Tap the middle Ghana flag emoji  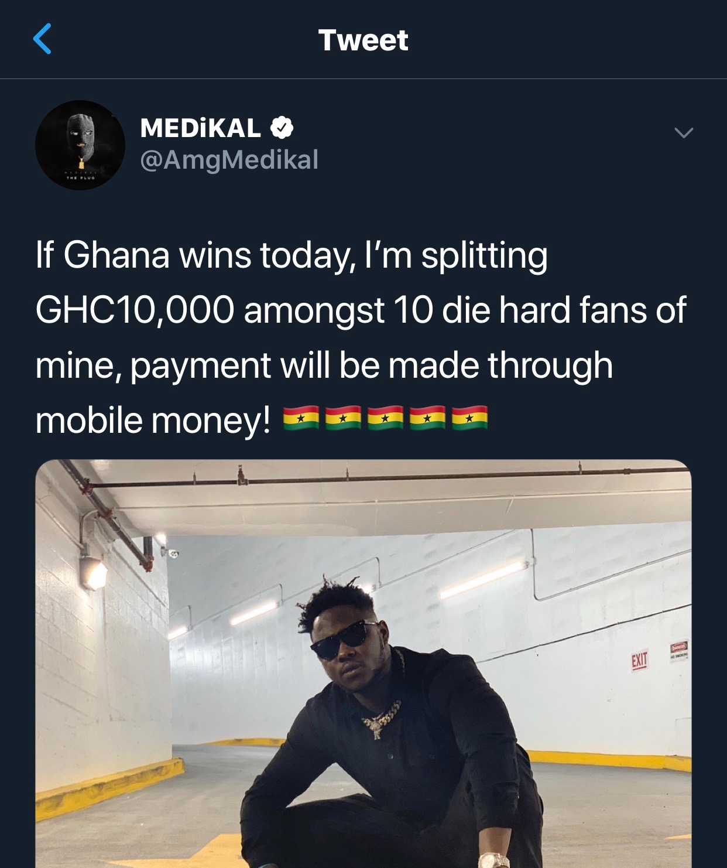point(385,418)
